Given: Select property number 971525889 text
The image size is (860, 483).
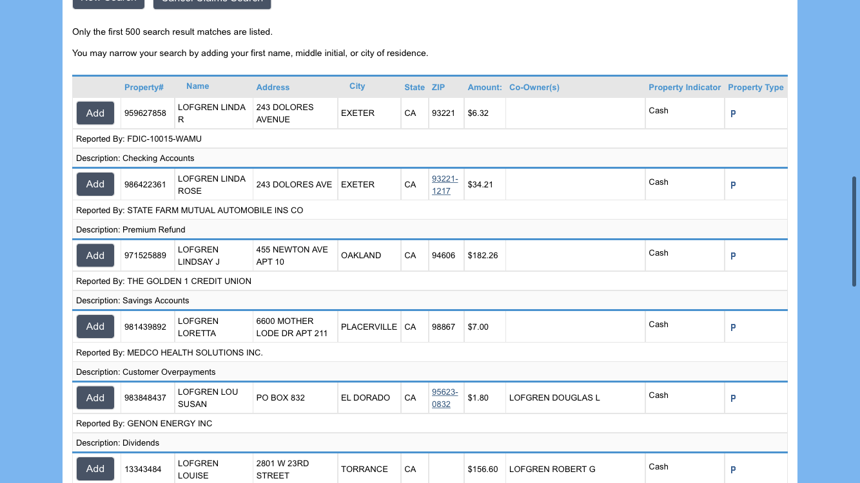Looking at the screenshot, I should point(145,256).
